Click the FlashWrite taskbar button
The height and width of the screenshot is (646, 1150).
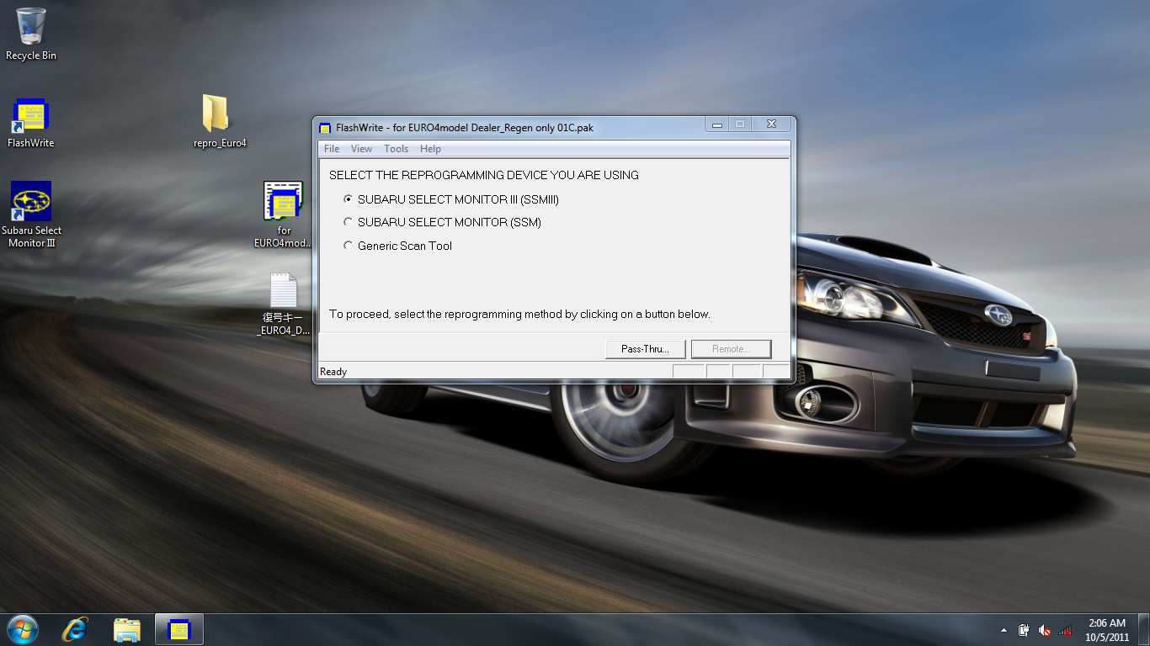pos(179,629)
